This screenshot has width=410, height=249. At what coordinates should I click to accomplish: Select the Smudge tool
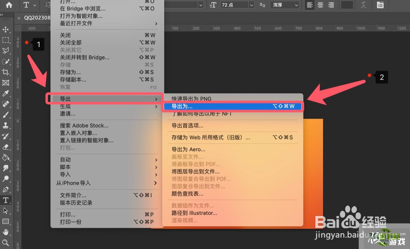tap(6, 168)
